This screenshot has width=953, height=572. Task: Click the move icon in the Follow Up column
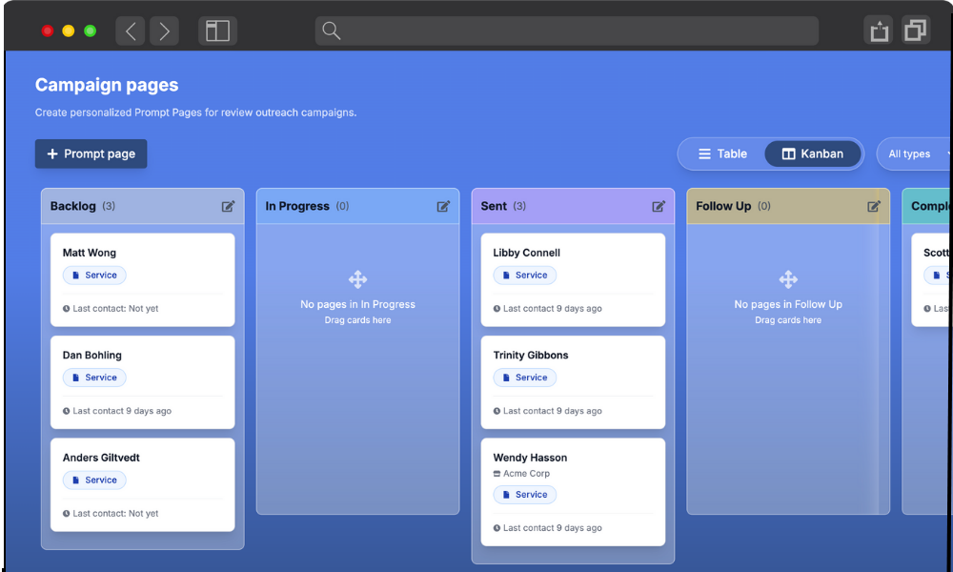[788, 279]
